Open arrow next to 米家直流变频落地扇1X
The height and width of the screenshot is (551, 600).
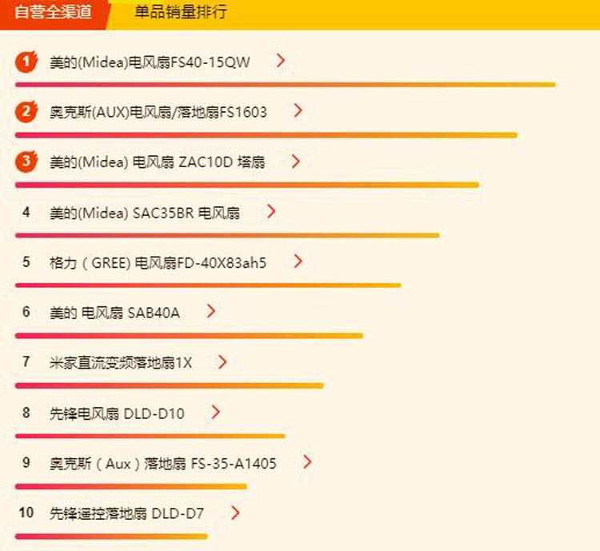(x=222, y=361)
